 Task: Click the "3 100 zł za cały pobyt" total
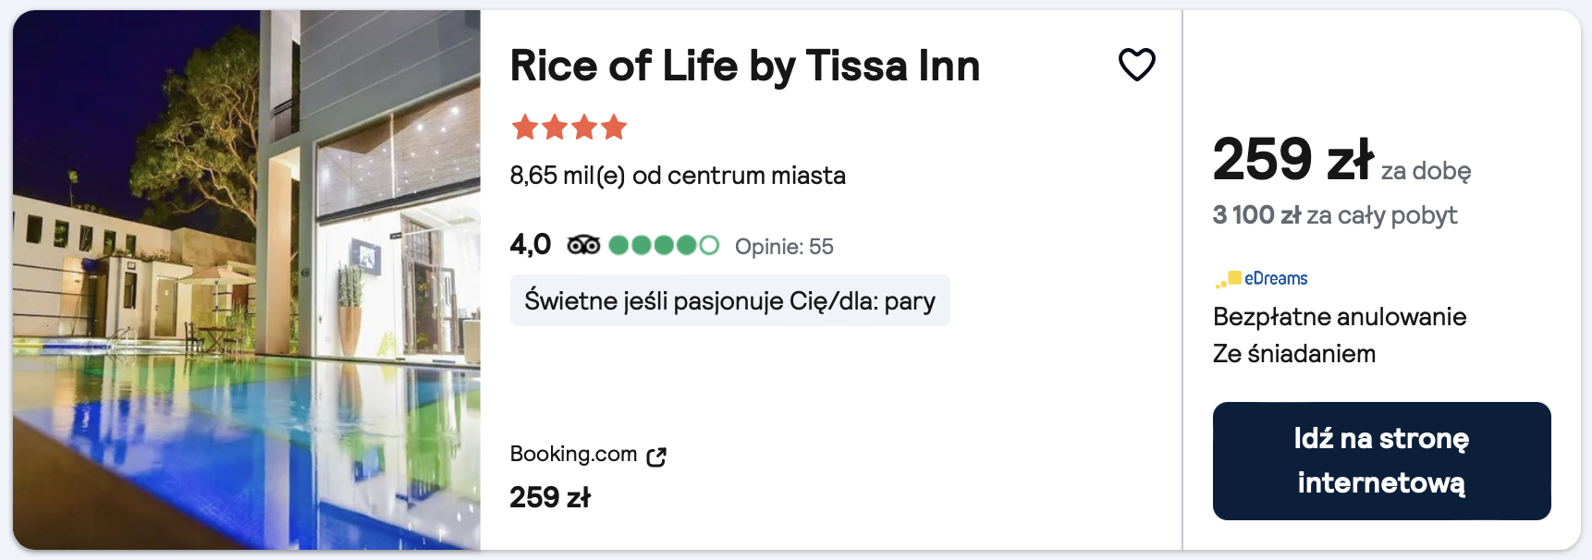[1334, 215]
